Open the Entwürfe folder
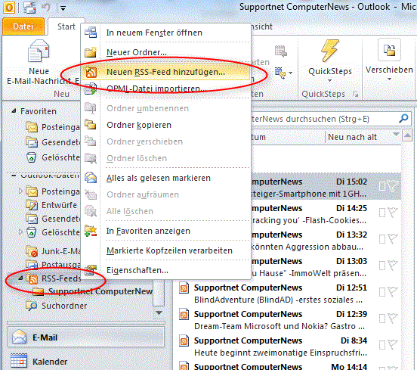 coord(52,205)
